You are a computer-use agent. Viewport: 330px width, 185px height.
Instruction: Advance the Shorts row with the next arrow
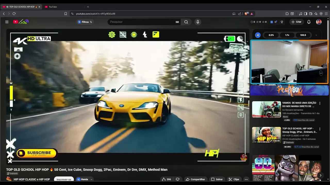point(320,175)
